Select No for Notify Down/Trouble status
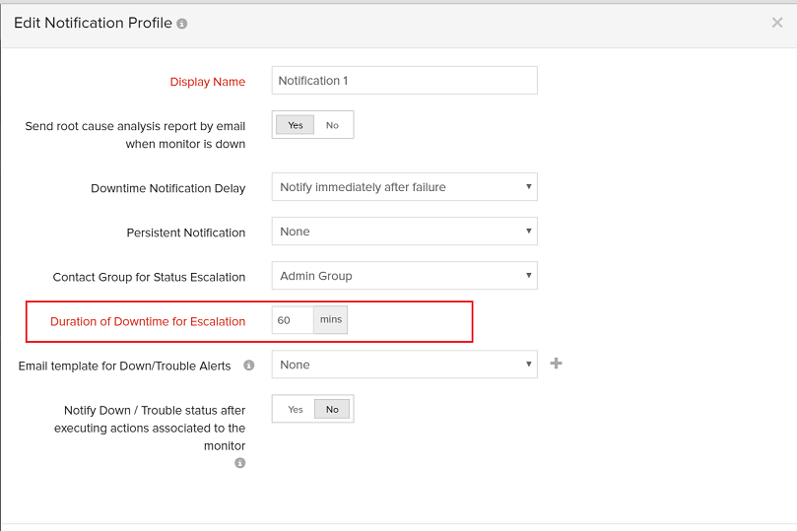The height and width of the screenshot is (531, 797). click(332, 409)
